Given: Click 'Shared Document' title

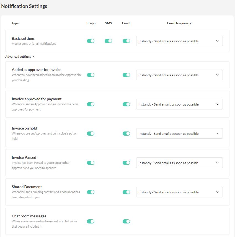Looking at the screenshot, I should tap(27, 187).
